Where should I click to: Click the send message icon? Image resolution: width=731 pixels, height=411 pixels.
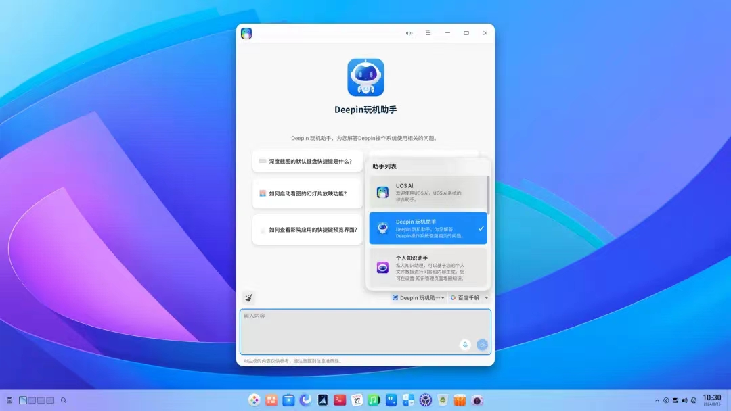pos(482,345)
